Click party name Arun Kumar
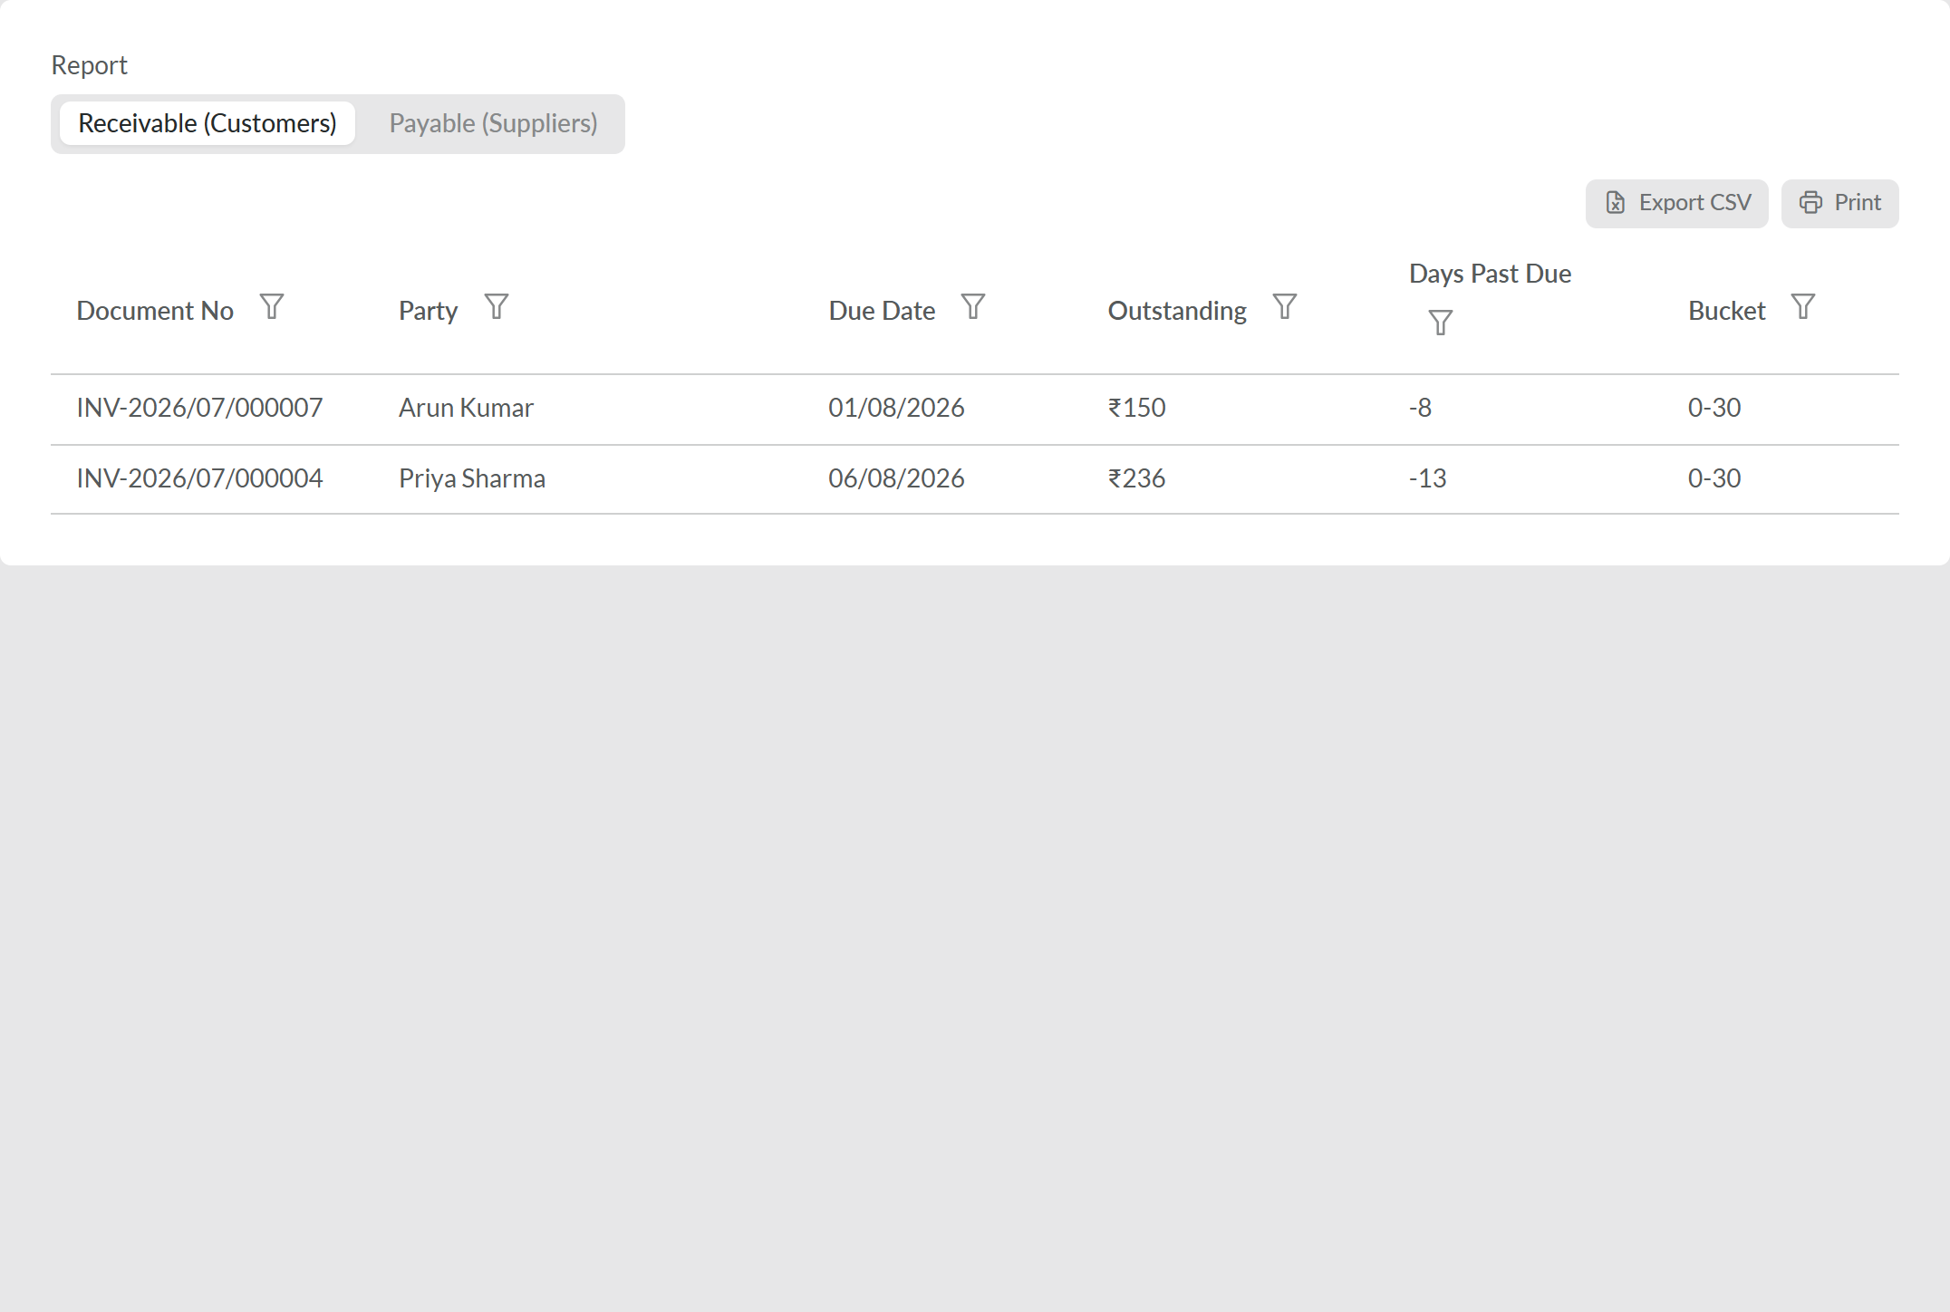Viewport: 1950px width, 1312px height. click(466, 408)
